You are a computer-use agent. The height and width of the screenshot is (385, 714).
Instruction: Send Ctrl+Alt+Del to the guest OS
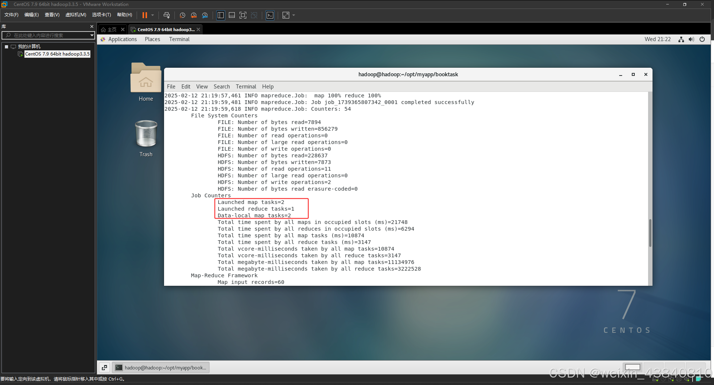click(x=167, y=15)
